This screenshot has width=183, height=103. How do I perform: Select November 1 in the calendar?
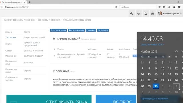[x=149, y=62]
